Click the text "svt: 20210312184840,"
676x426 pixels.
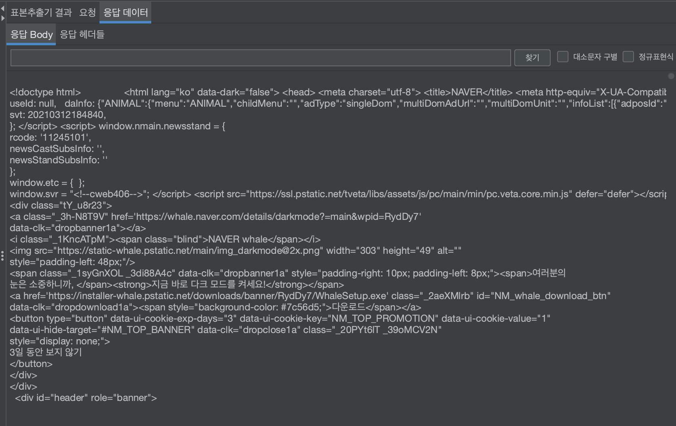point(58,115)
